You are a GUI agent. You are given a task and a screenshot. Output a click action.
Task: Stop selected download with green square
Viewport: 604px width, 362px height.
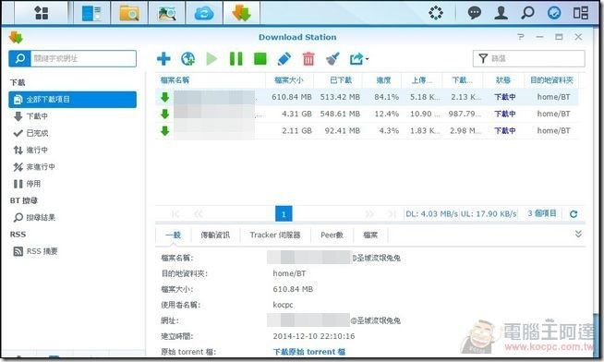point(260,58)
